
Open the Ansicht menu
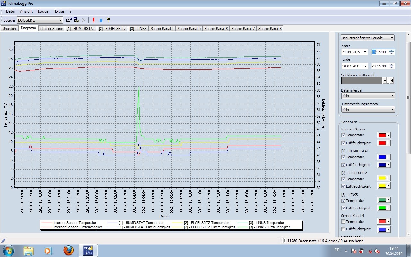26,11
